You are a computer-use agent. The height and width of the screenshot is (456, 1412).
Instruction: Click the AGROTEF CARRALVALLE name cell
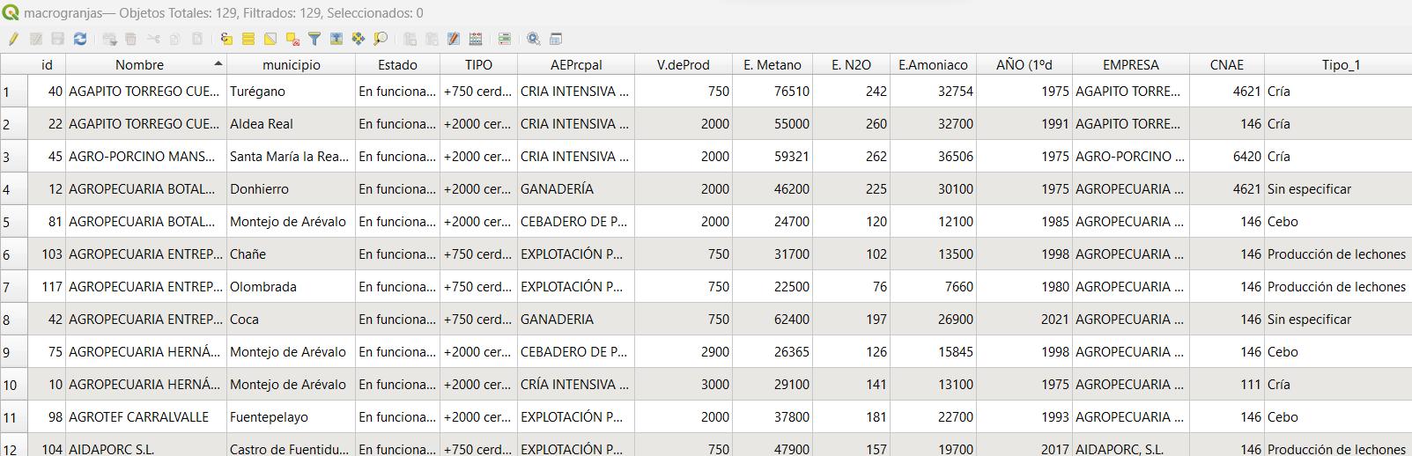(146, 417)
